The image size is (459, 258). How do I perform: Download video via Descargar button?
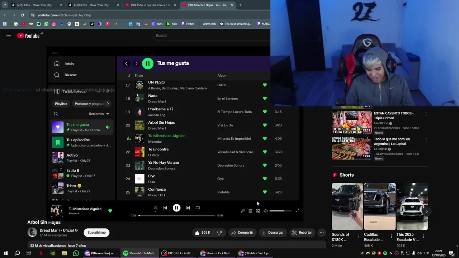coord(273,233)
